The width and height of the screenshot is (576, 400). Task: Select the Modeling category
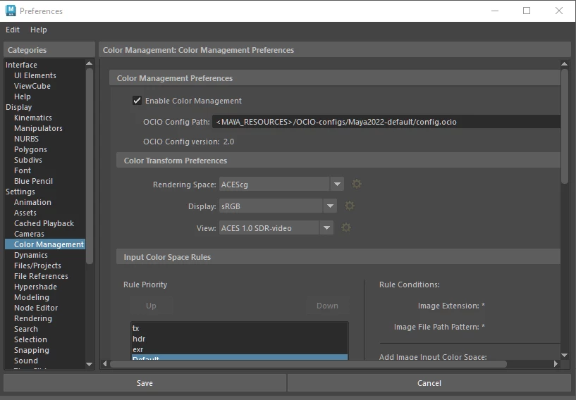[32, 297]
